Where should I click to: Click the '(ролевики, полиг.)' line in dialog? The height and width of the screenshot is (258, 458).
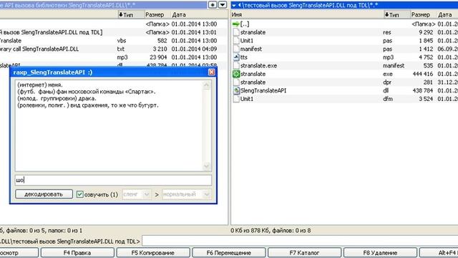point(88,105)
